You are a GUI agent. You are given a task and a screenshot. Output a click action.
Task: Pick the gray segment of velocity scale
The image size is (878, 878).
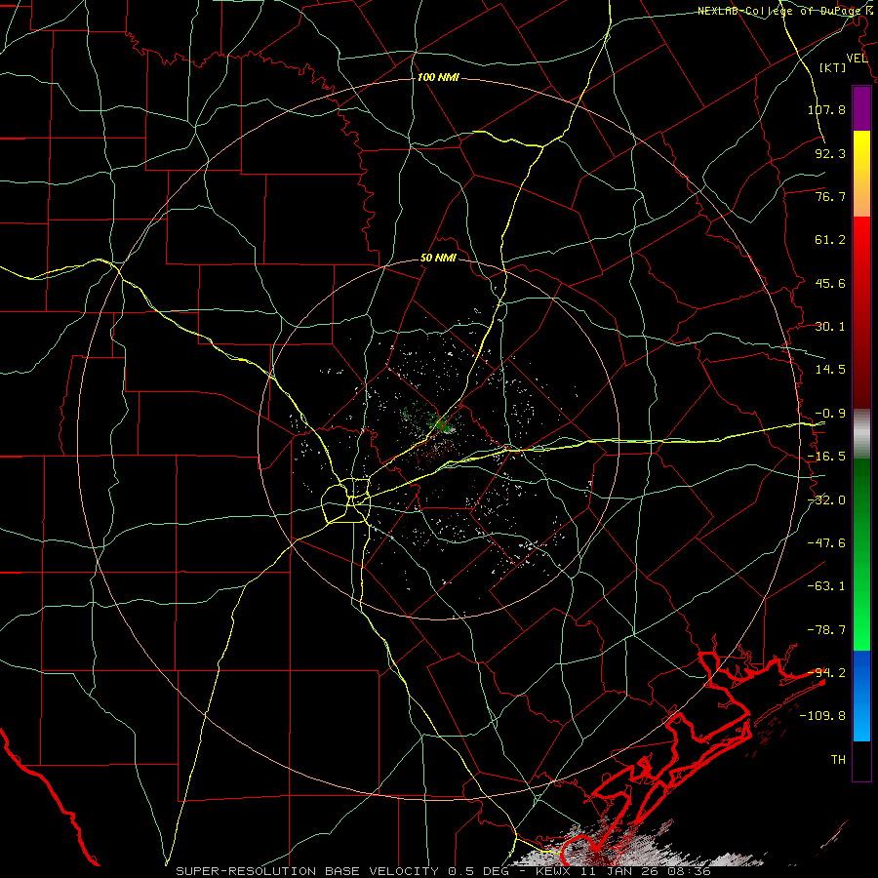tap(861, 434)
